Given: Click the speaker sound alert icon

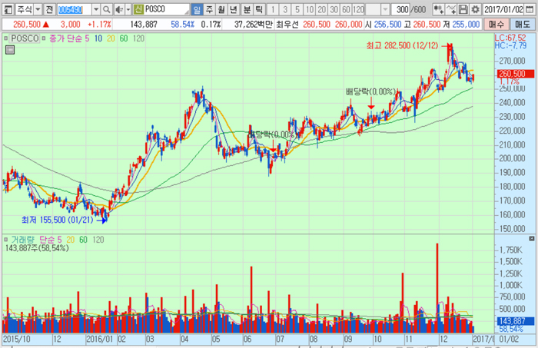Looking at the screenshot, I should coord(119,9).
